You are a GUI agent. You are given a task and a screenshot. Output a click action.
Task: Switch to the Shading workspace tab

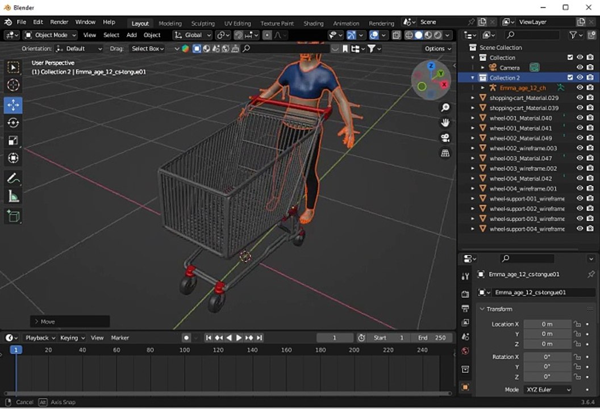click(314, 23)
